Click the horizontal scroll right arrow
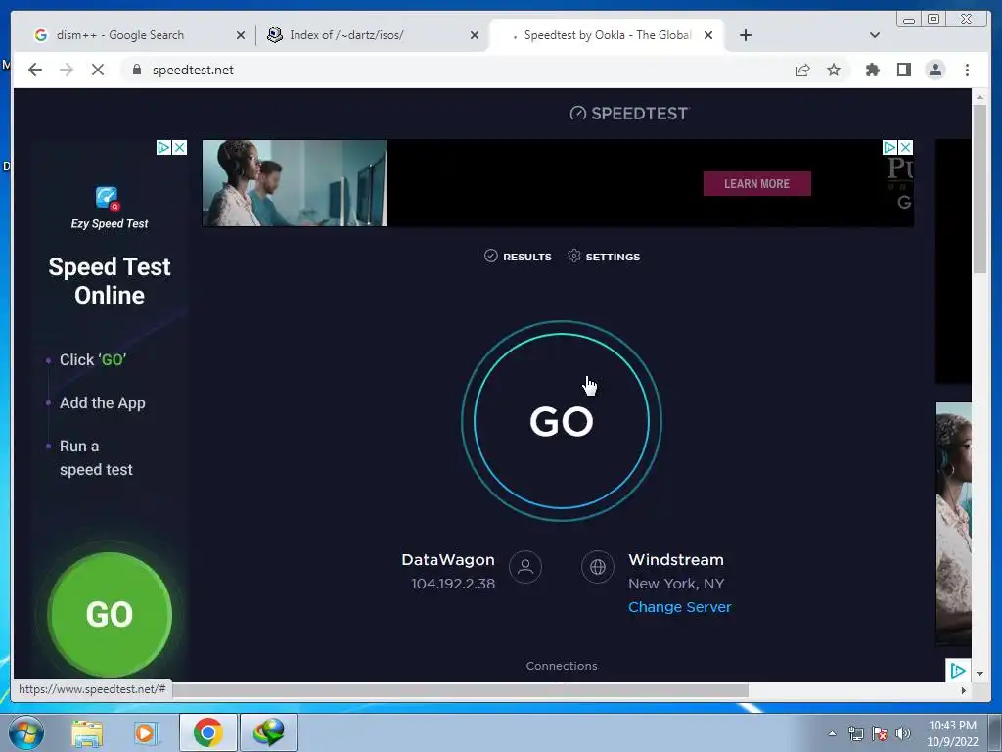 click(x=964, y=690)
